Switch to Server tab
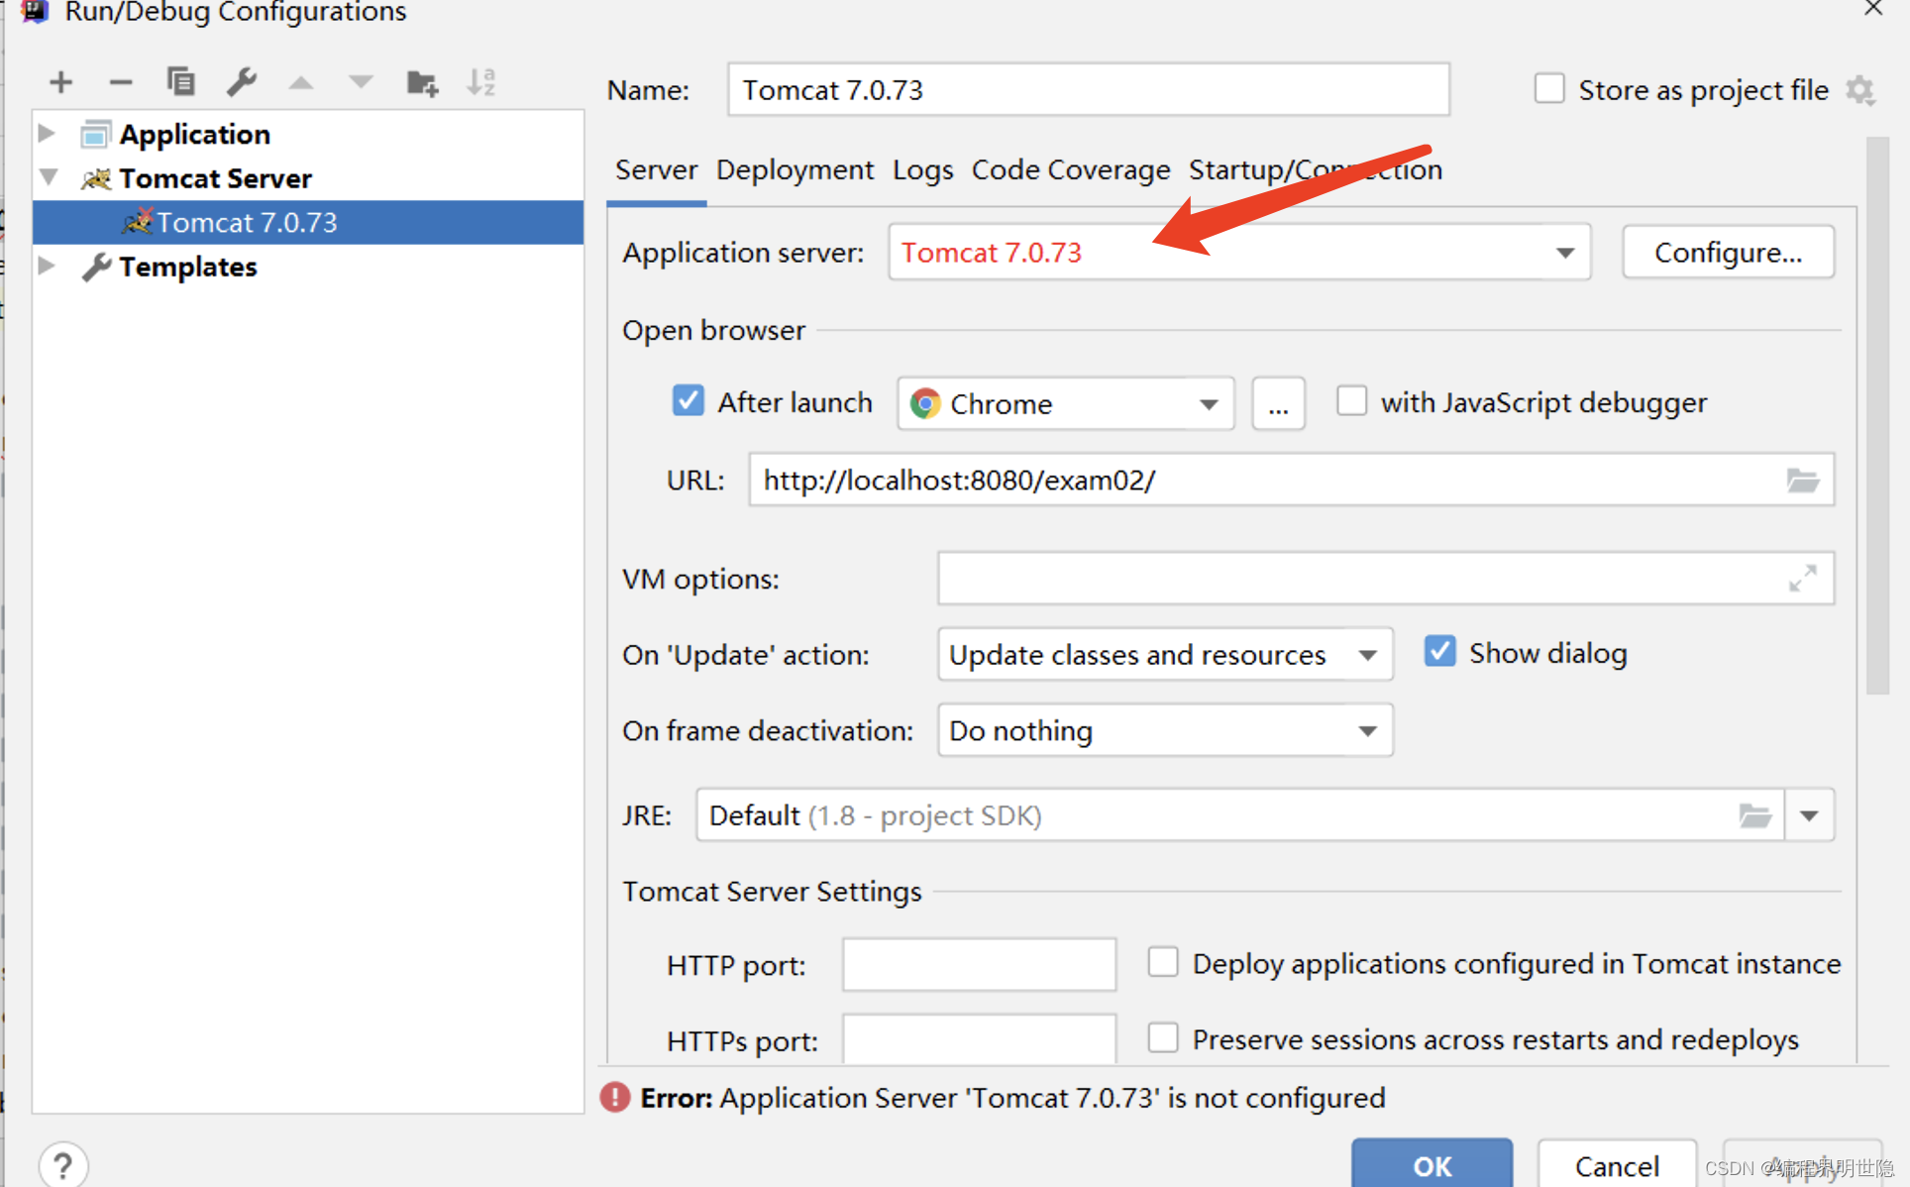Image resolution: width=1910 pixels, height=1187 pixels. pos(656,169)
